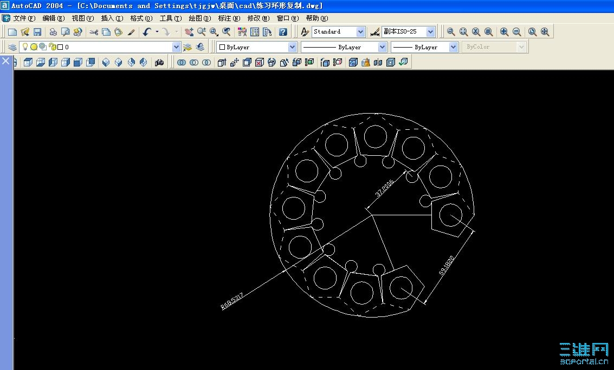Open the 视图(V) menu
Viewport: 614px width, 370px height.
[x=82, y=18]
